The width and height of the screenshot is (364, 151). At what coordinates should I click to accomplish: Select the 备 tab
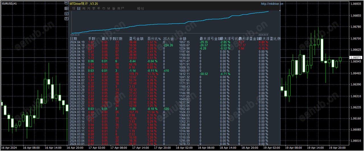point(114,9)
